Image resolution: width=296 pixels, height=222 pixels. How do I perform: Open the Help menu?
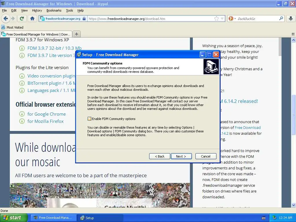(80, 10)
